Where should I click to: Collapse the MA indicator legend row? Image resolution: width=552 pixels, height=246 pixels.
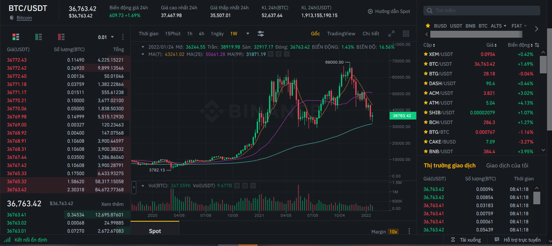point(143,54)
